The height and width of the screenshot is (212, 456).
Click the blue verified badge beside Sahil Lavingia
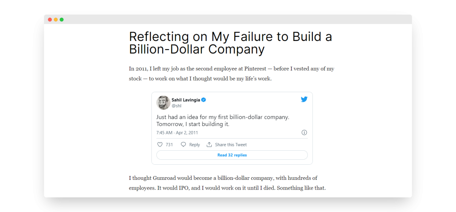pos(204,100)
